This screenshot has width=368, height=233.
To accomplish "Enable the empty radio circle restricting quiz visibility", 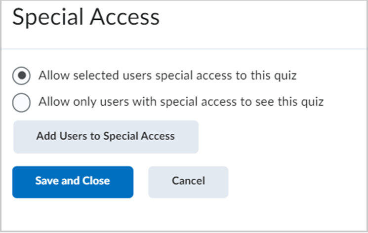I will [x=21, y=103].
